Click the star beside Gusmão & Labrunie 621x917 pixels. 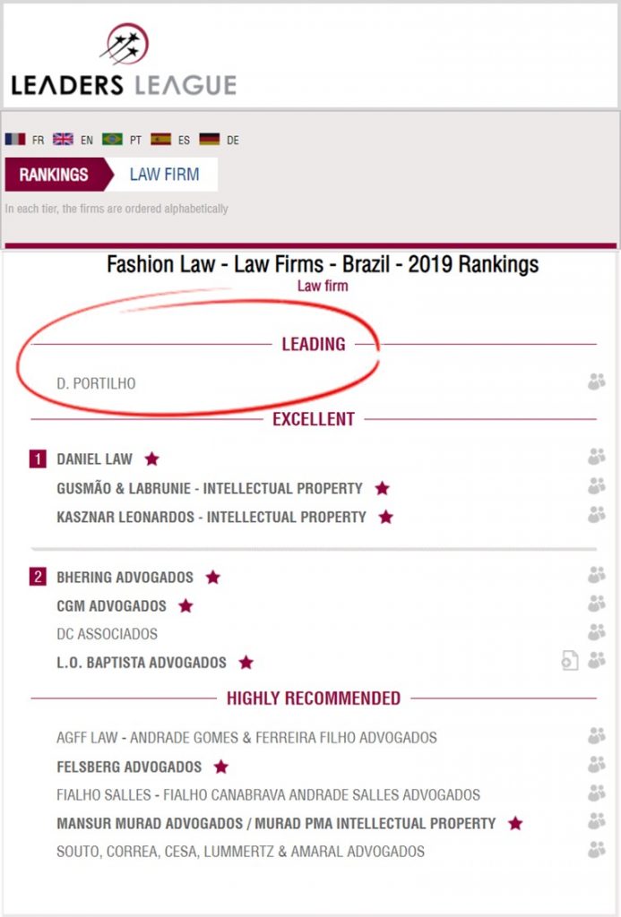tap(383, 488)
